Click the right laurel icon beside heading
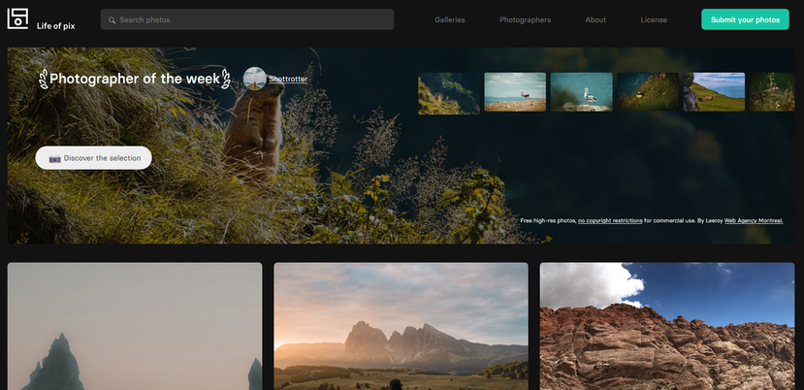Viewport: 804px width, 390px height. tap(225, 79)
